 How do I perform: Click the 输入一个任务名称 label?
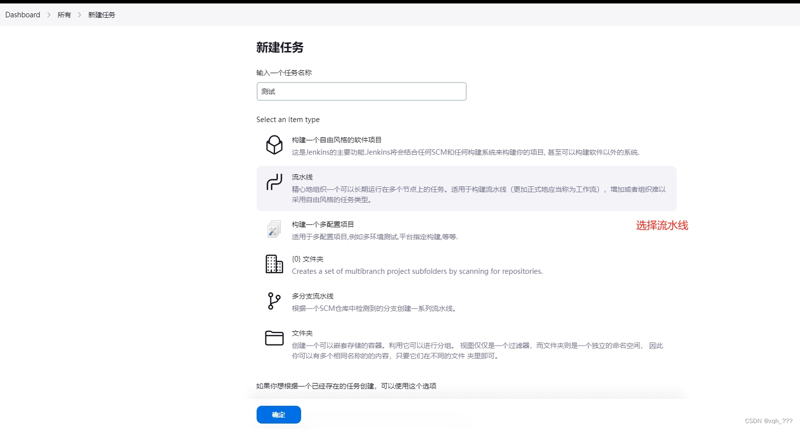pyautogui.click(x=284, y=73)
